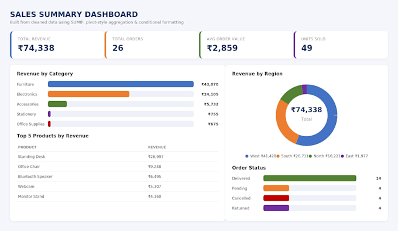Select the Total Orders 26 card
Image resolution: width=398 pixels, height=231 pixels.
pyautogui.click(x=152, y=45)
